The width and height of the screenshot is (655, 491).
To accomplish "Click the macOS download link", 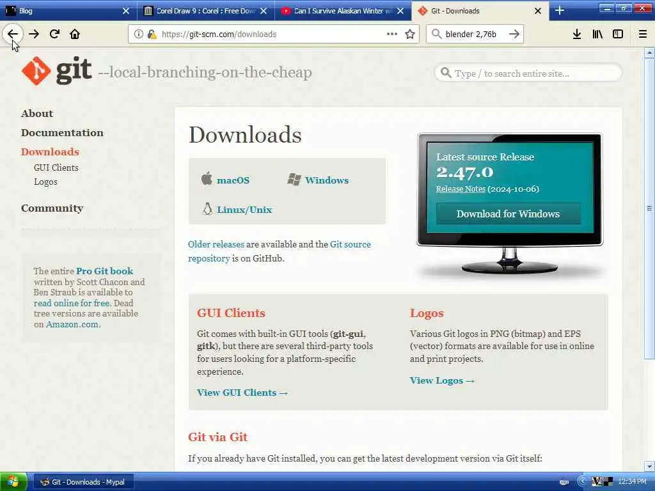I will click(233, 180).
